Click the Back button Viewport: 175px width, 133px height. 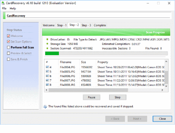(115, 119)
